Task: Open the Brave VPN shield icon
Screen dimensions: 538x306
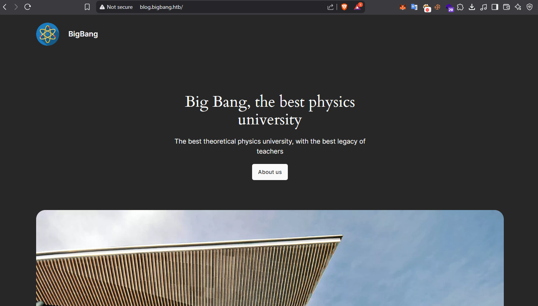Action: (530, 7)
